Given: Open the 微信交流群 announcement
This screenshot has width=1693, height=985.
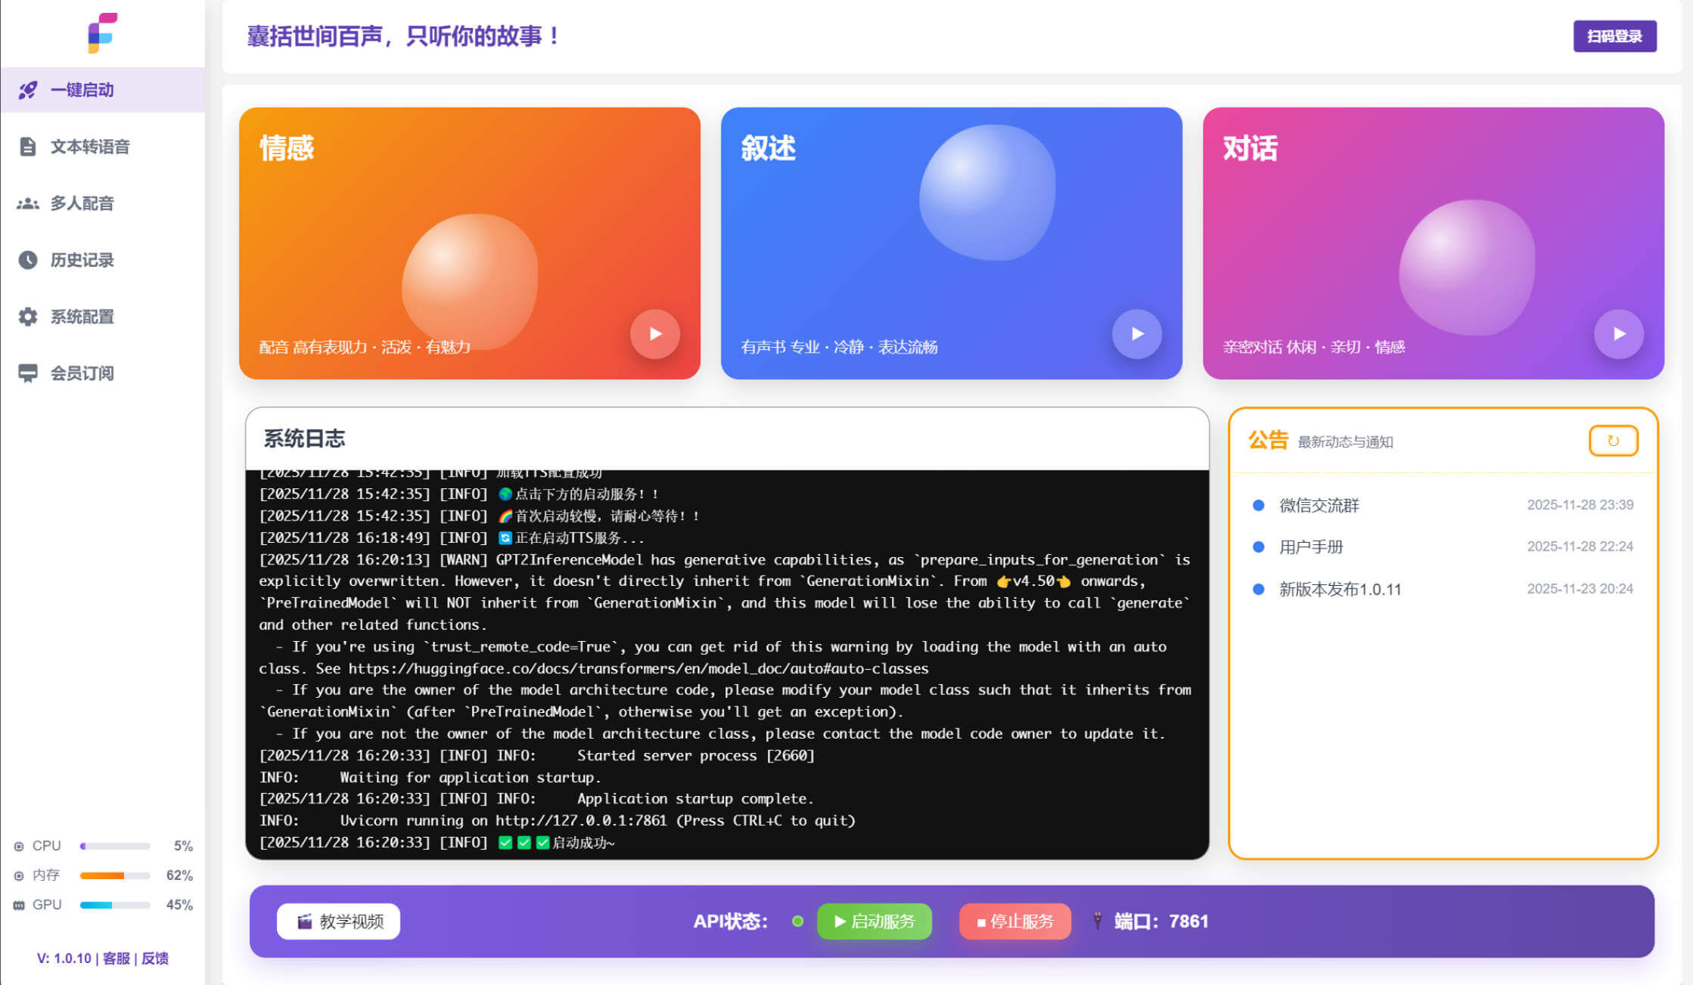Looking at the screenshot, I should pyautogui.click(x=1319, y=505).
